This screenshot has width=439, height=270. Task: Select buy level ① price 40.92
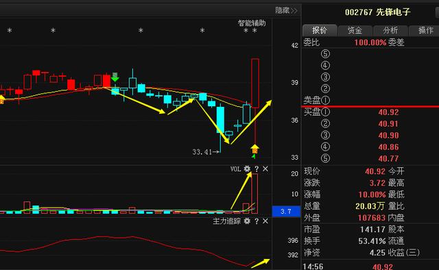[388, 112]
